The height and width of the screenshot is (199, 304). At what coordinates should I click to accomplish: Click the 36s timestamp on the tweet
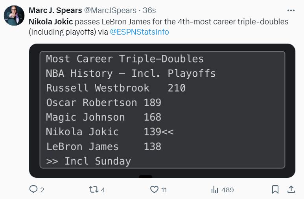[x=148, y=10]
